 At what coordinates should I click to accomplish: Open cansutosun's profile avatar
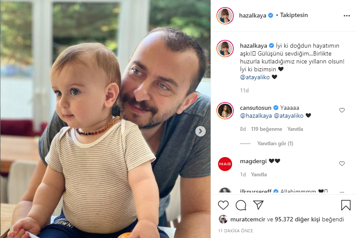point(225,111)
